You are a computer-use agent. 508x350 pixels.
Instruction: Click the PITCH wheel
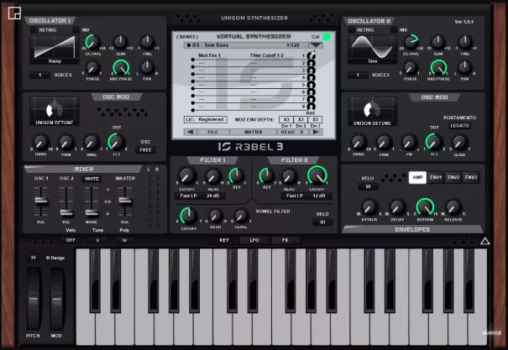[34, 298]
